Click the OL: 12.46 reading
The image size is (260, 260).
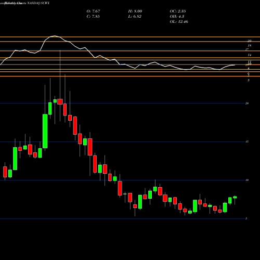(179, 22)
